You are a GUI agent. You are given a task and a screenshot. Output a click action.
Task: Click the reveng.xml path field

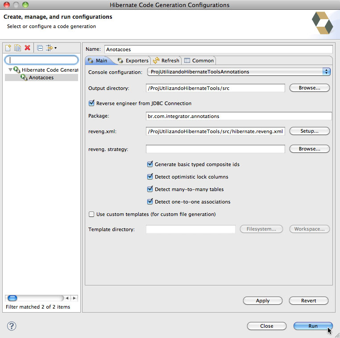coord(216,131)
